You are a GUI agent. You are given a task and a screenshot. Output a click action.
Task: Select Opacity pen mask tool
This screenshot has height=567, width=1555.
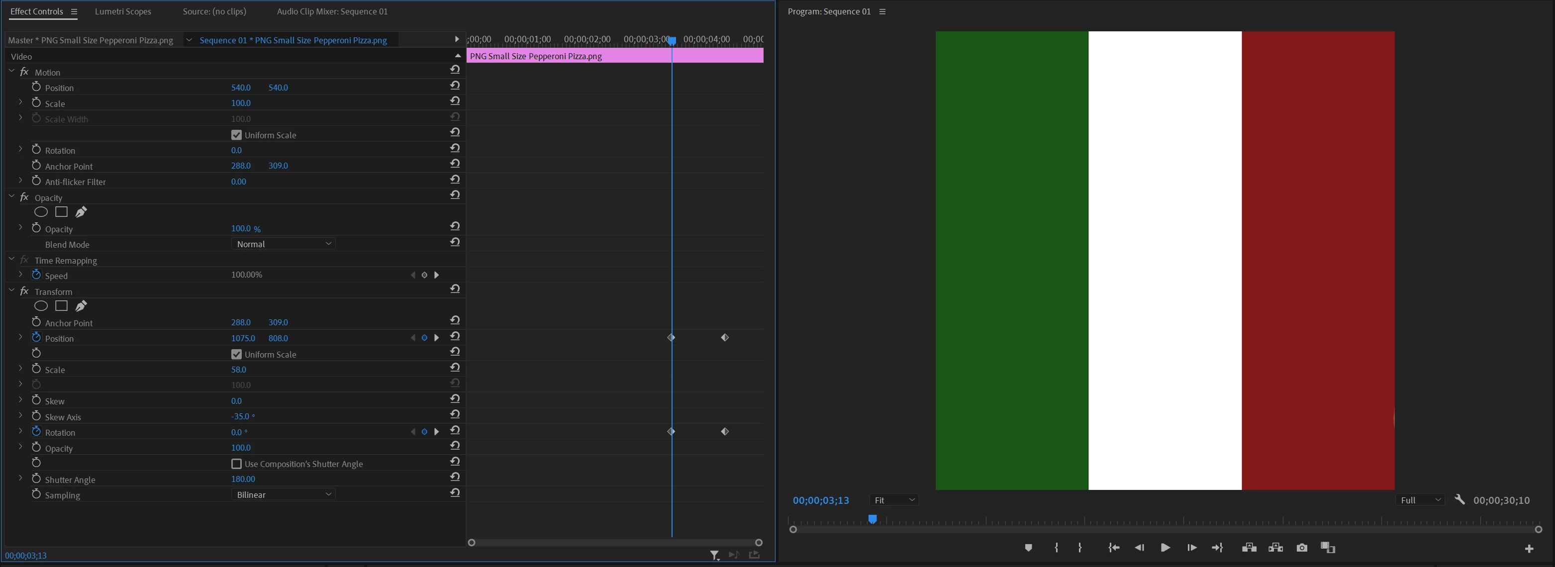click(x=81, y=212)
